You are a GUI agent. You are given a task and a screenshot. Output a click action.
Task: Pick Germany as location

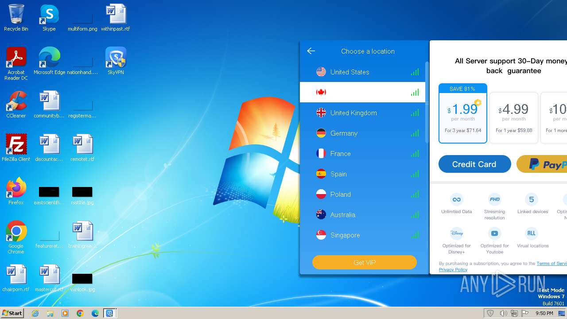pyautogui.click(x=362, y=133)
